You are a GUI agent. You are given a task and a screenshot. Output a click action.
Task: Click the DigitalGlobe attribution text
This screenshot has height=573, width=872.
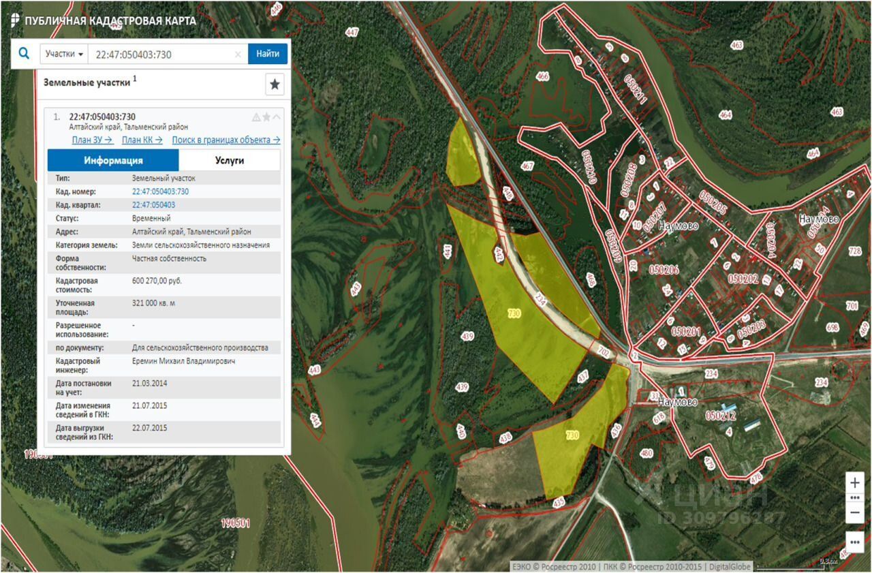point(730,567)
